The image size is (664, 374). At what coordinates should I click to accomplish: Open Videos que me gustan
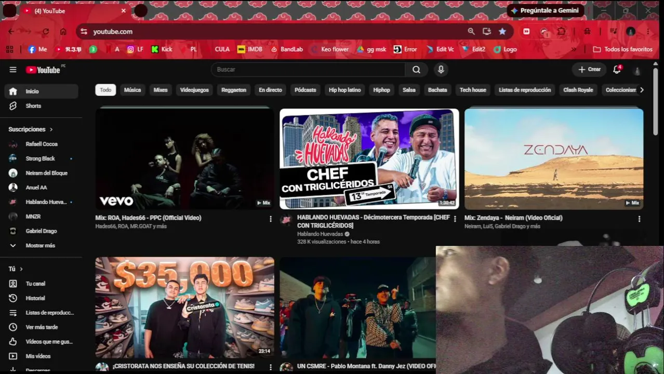pos(42,342)
